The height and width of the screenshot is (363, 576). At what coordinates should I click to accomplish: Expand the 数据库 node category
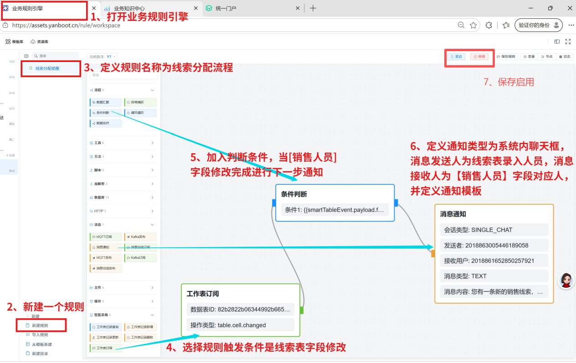point(123,197)
